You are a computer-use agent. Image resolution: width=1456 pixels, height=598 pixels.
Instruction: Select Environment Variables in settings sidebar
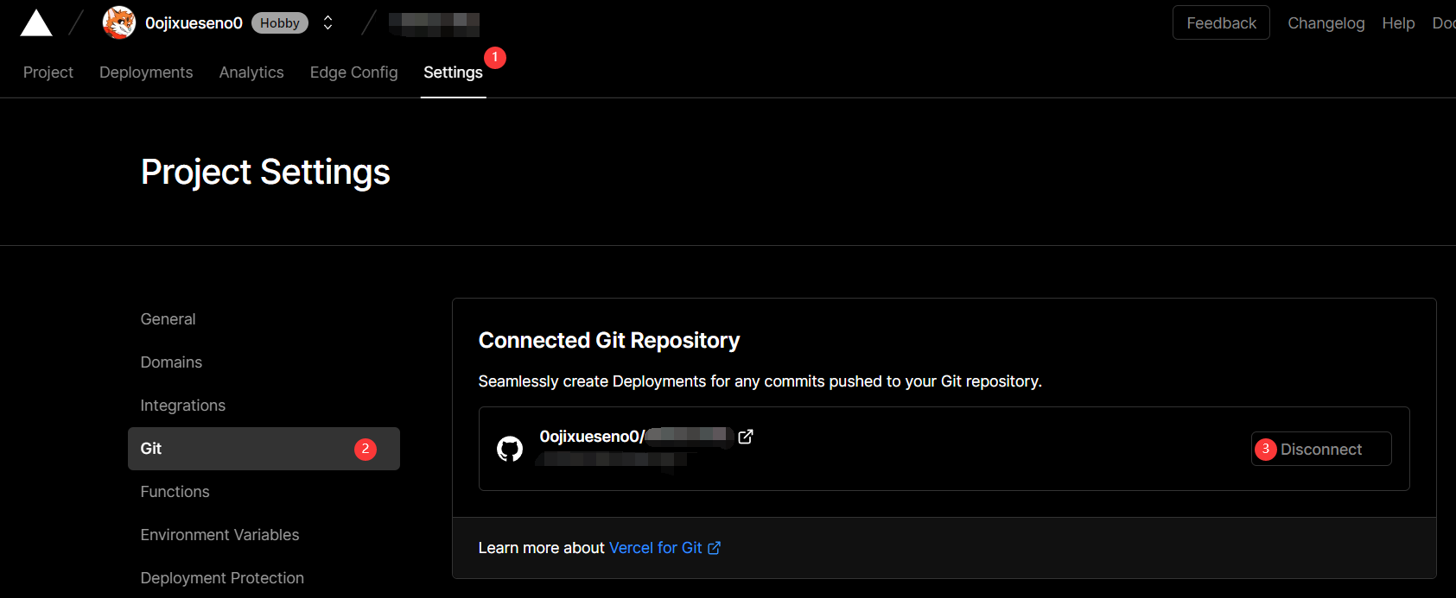220,535
